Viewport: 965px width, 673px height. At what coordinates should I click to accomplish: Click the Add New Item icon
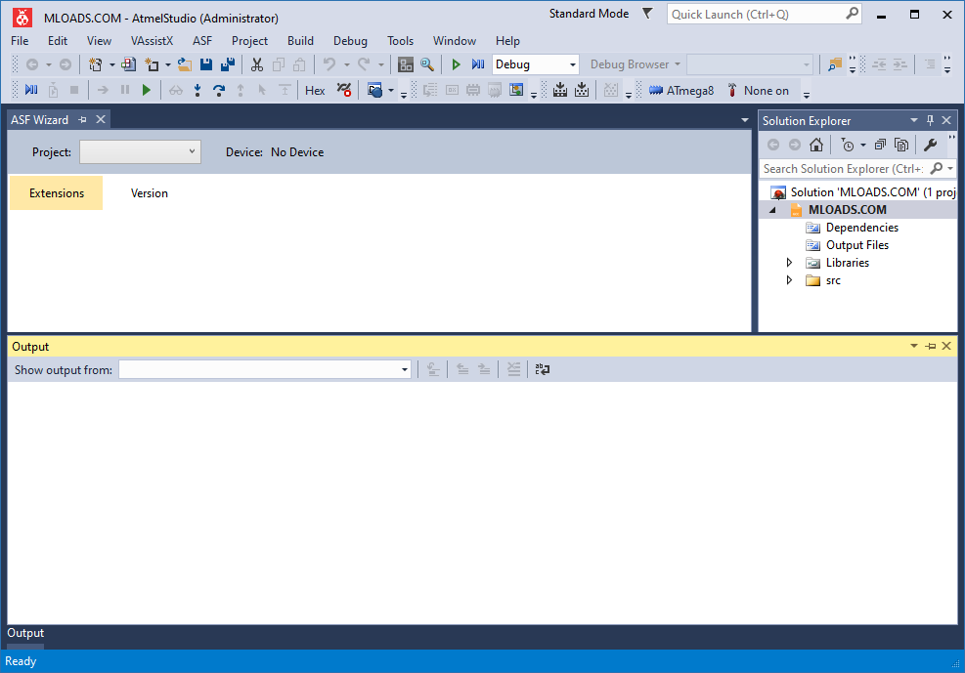(x=152, y=64)
